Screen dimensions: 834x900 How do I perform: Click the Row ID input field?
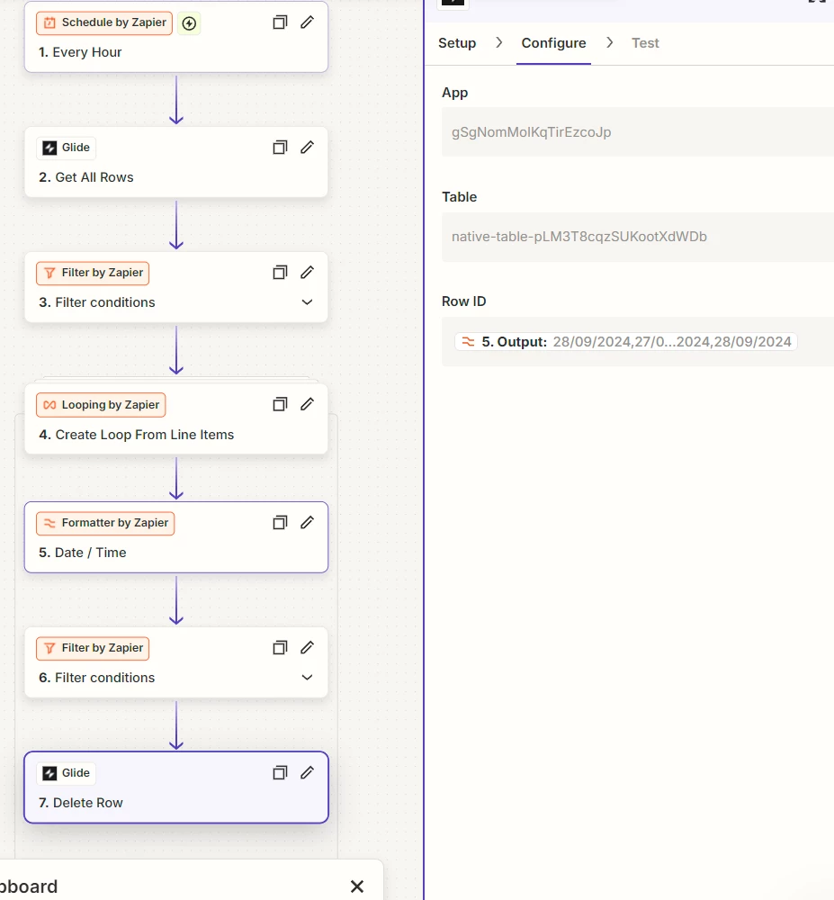(x=638, y=341)
